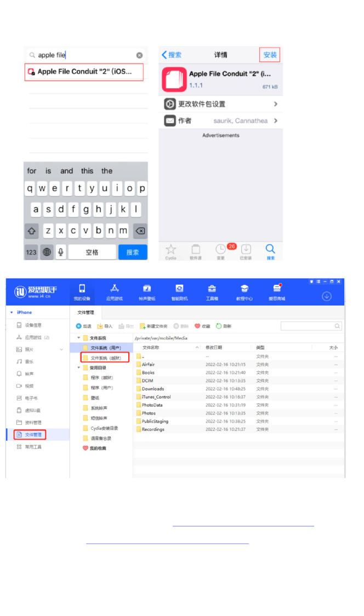Select 我的设备 my device tab
The image size is (364, 616).
pos(82,292)
